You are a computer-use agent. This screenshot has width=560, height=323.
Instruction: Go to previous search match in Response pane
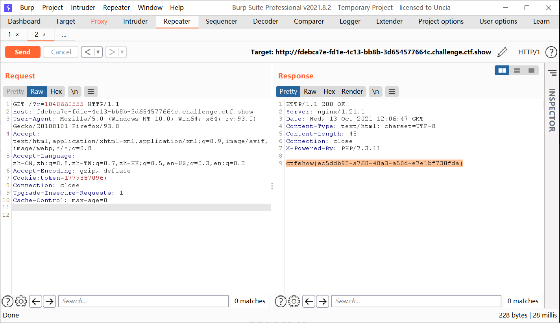[309, 301]
